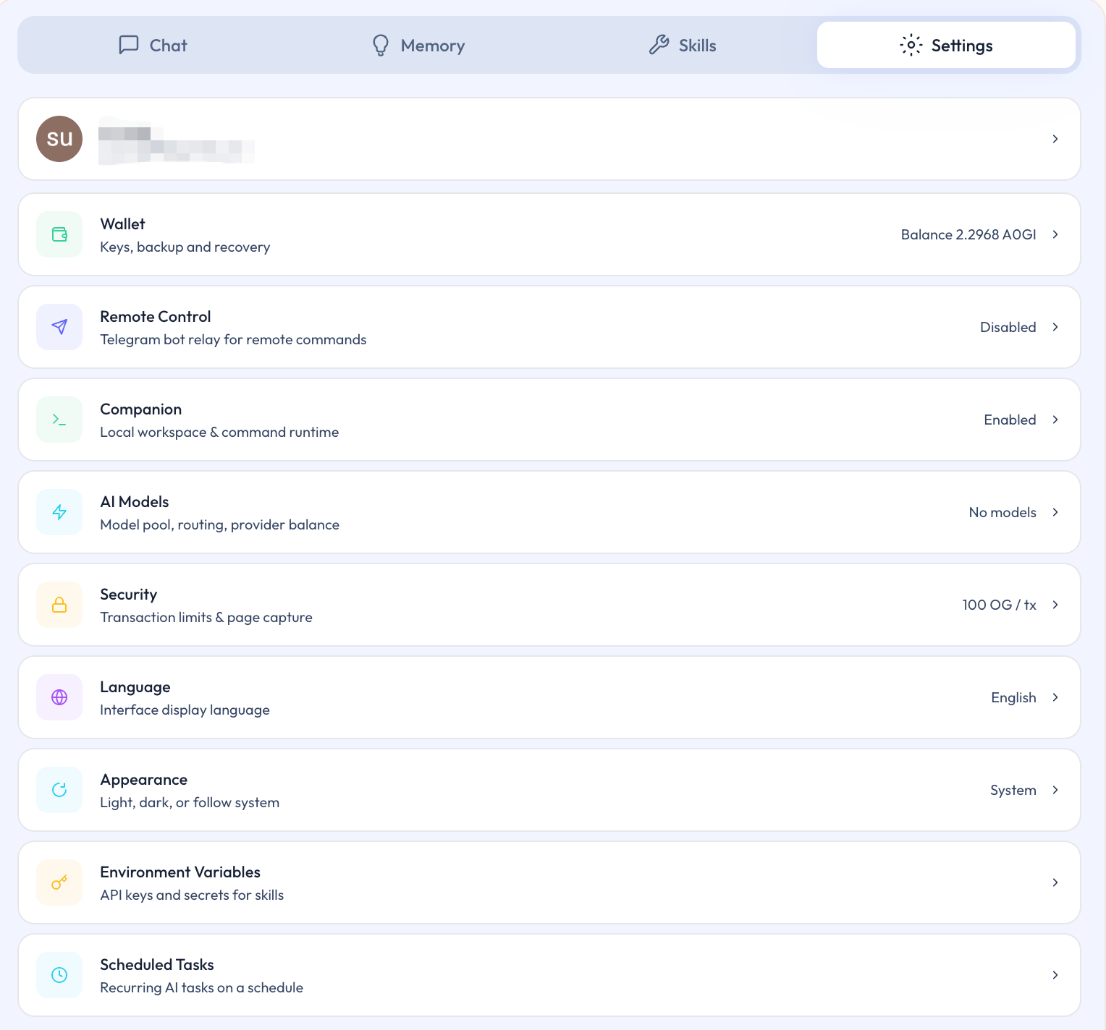The height and width of the screenshot is (1030, 1106).
Task: Click the Companion terminal prompt icon
Action: pos(59,420)
